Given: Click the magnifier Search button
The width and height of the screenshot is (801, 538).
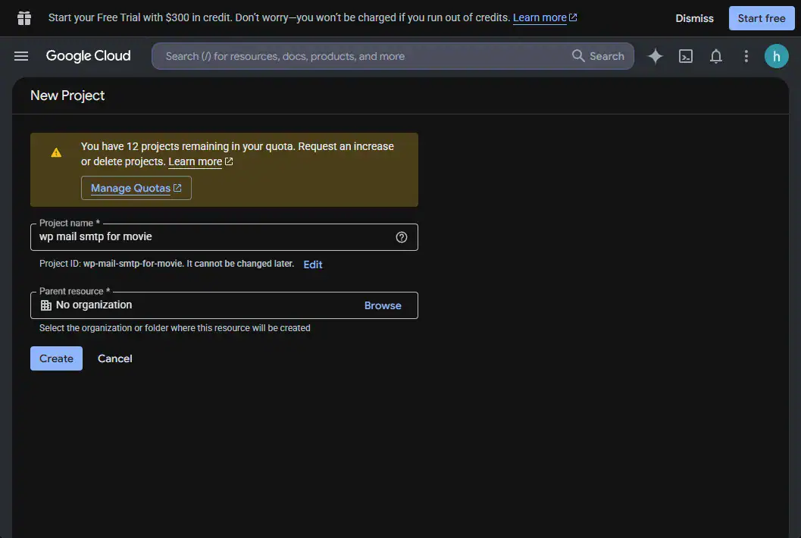Looking at the screenshot, I should tap(598, 56).
